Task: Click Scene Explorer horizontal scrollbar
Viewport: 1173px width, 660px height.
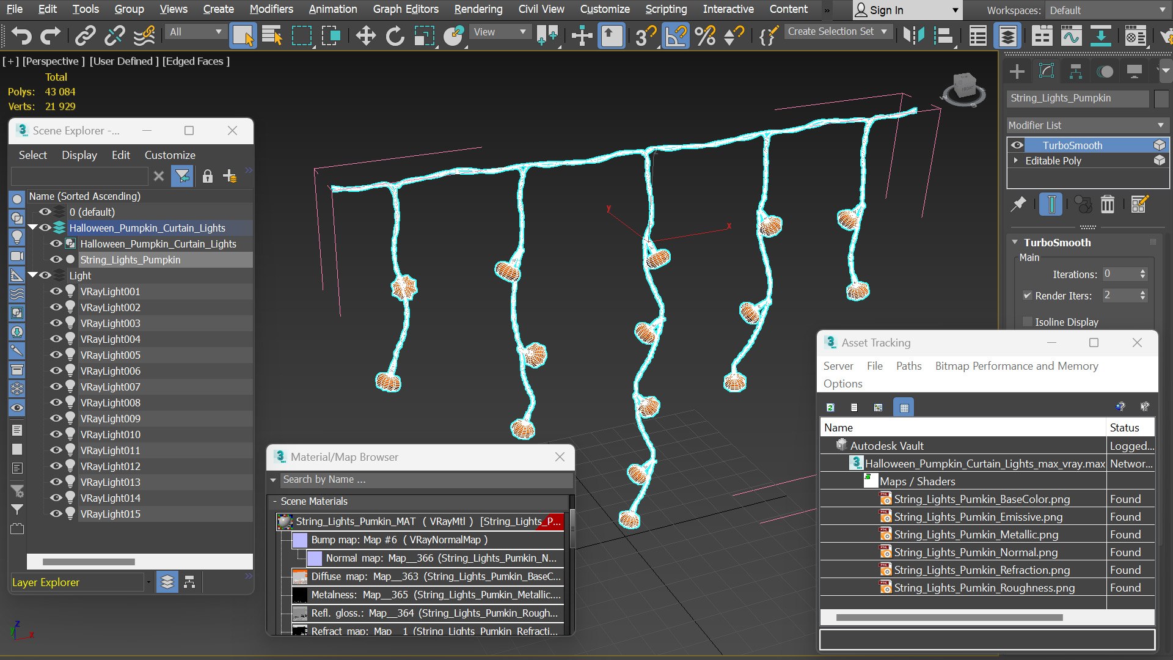Action: point(89,562)
